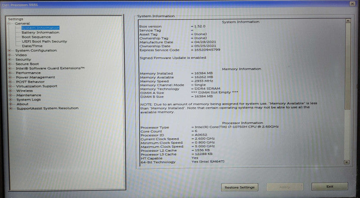Open UEFI Boot Path Security

(44, 41)
